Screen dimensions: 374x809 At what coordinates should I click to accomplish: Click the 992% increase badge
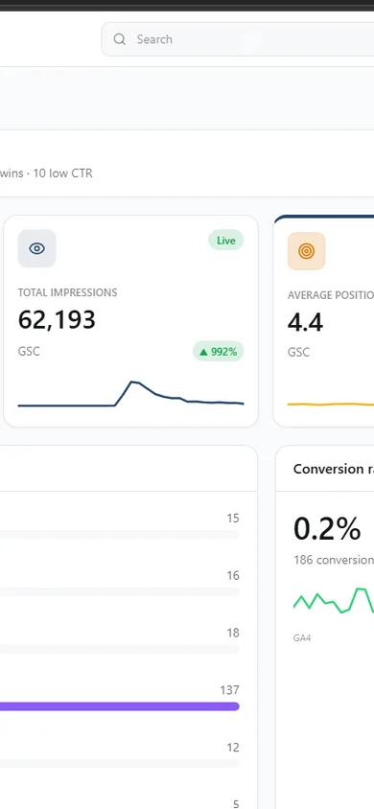(219, 352)
